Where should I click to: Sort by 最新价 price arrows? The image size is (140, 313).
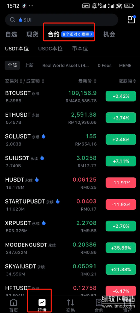click(x=95, y=81)
